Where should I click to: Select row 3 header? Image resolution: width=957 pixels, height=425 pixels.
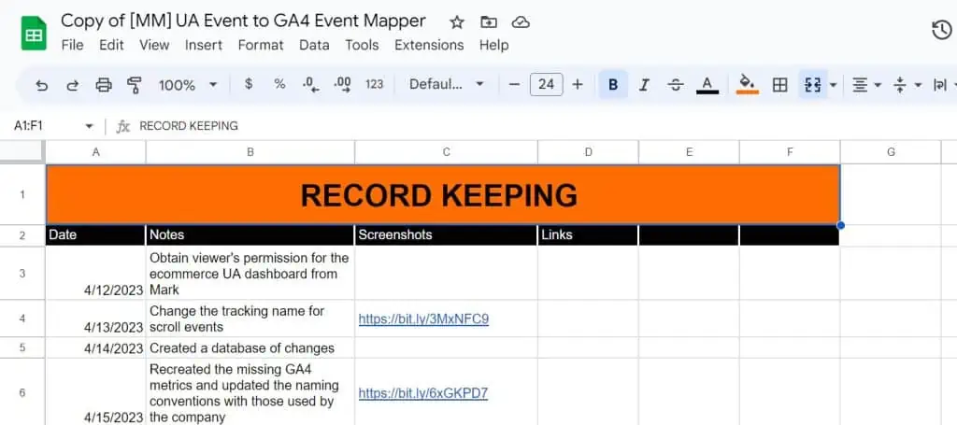[x=22, y=273]
